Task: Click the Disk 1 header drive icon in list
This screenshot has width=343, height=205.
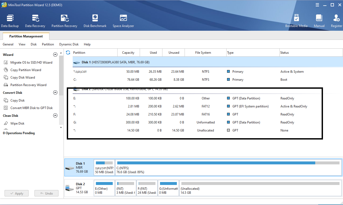Action: [77, 63]
